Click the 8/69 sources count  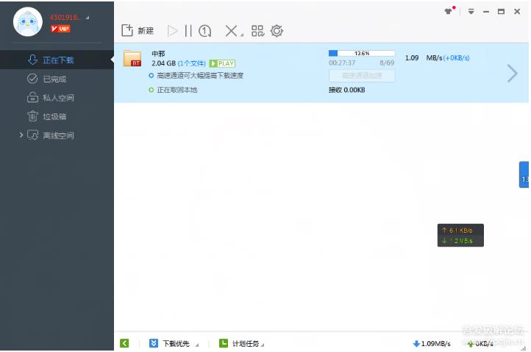click(x=387, y=63)
